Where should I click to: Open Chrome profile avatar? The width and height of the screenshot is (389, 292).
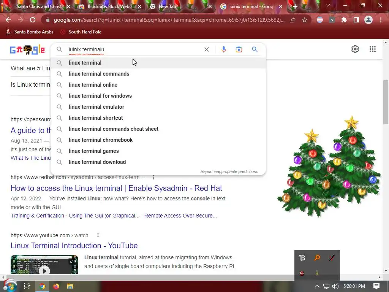pyautogui.click(x=368, y=20)
